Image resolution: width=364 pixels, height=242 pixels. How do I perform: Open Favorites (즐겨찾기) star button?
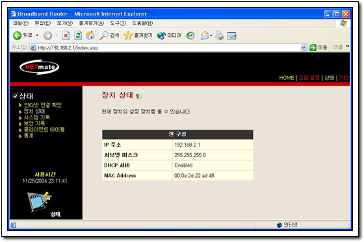click(x=138, y=36)
